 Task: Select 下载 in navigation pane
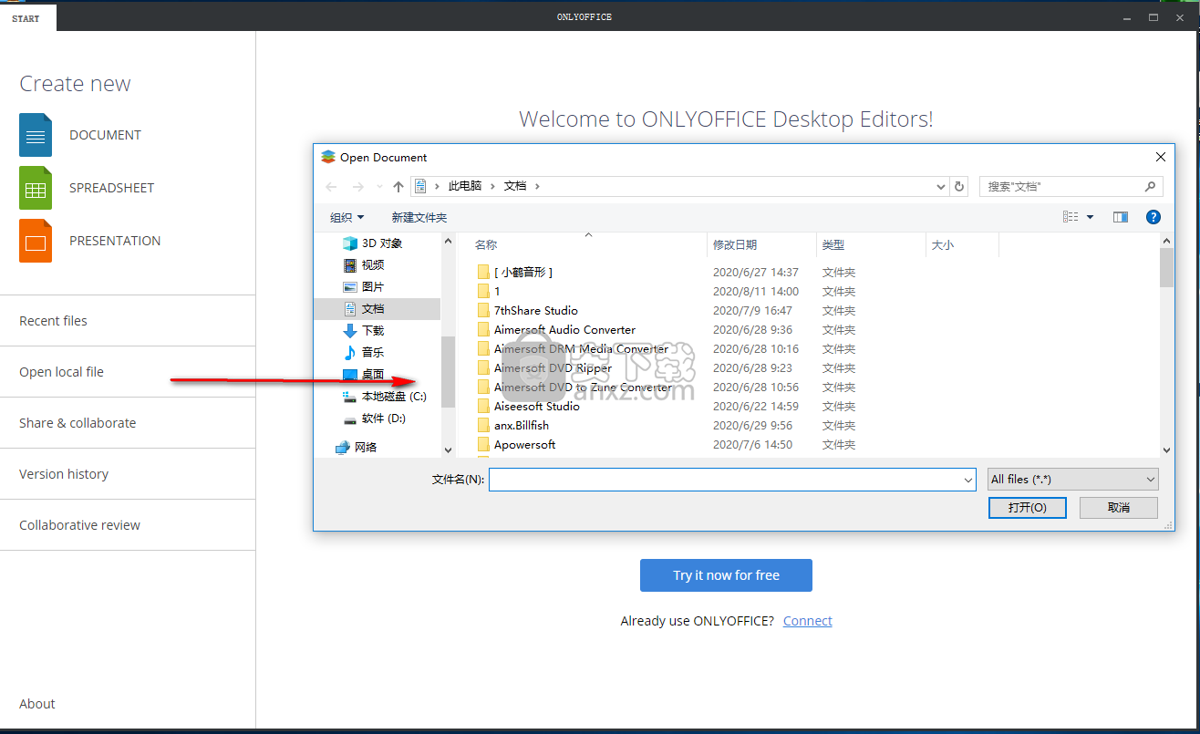(x=365, y=331)
